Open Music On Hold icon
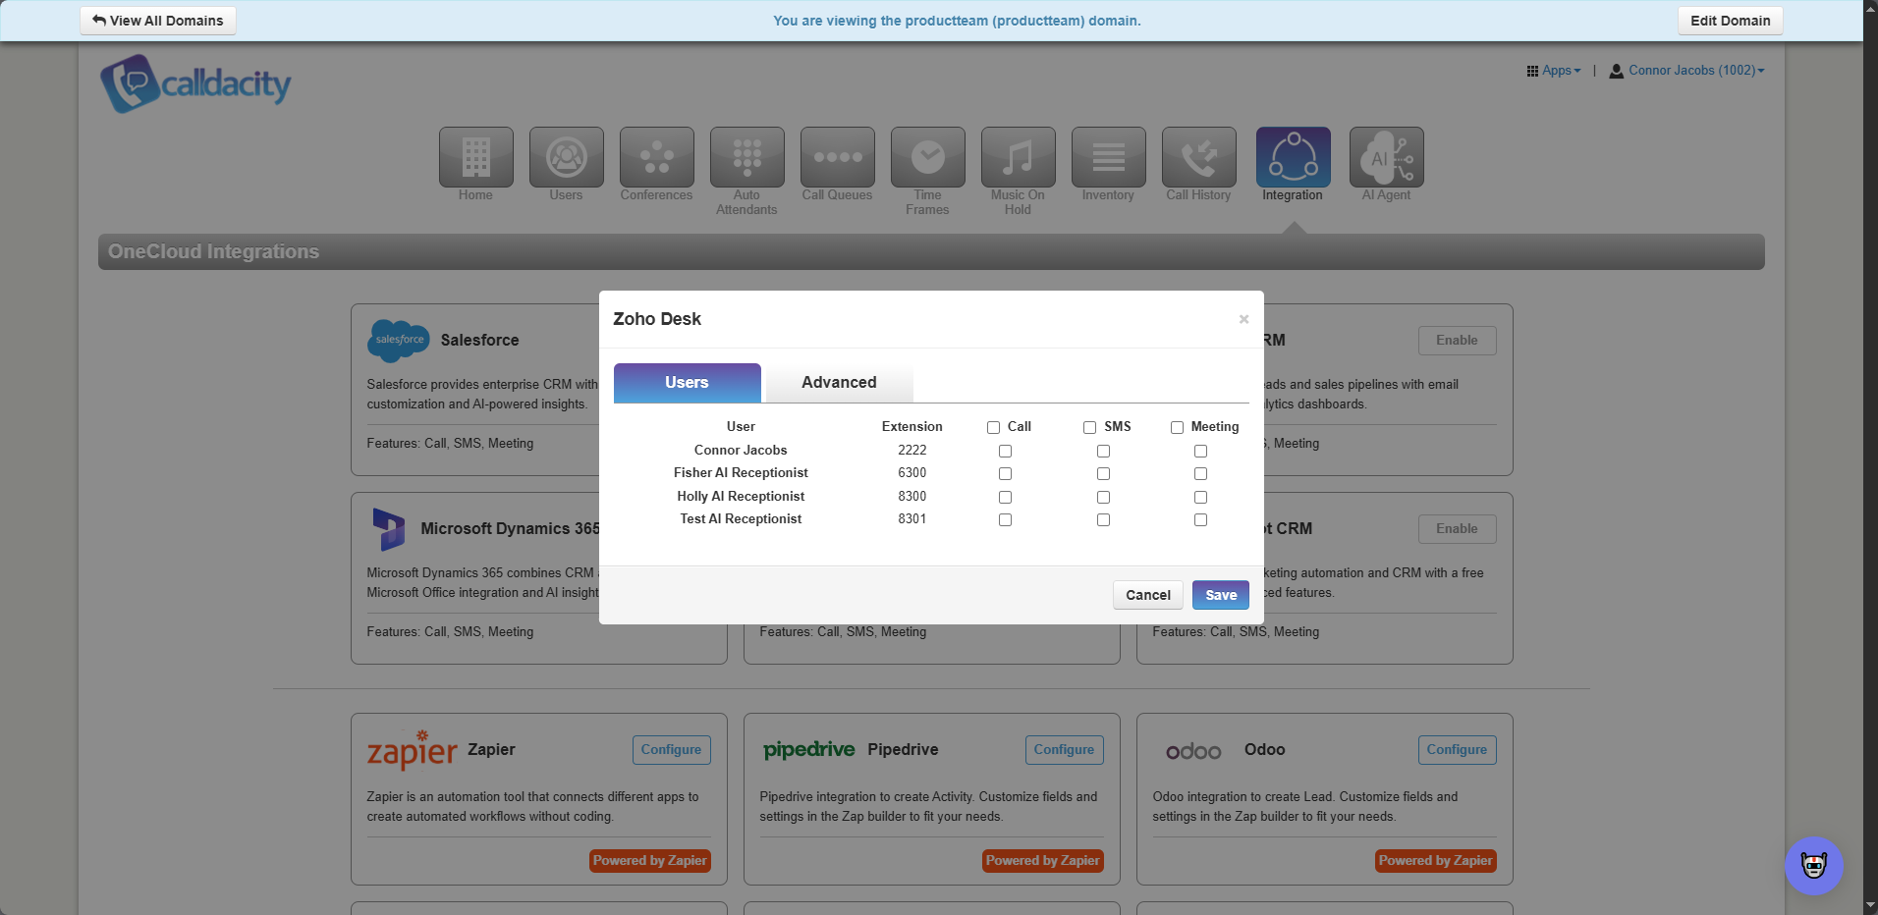Screen dimensions: 1878x915 [1018, 157]
